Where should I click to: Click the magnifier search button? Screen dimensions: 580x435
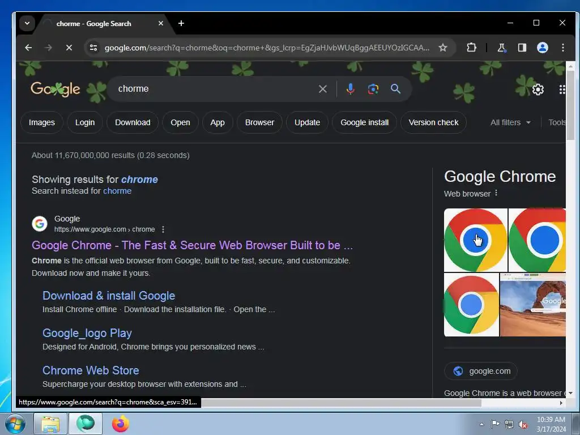click(395, 89)
